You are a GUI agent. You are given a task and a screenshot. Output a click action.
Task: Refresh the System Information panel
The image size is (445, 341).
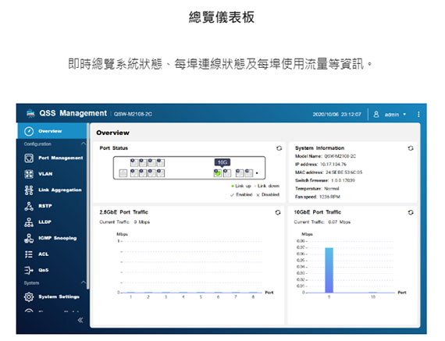411,148
